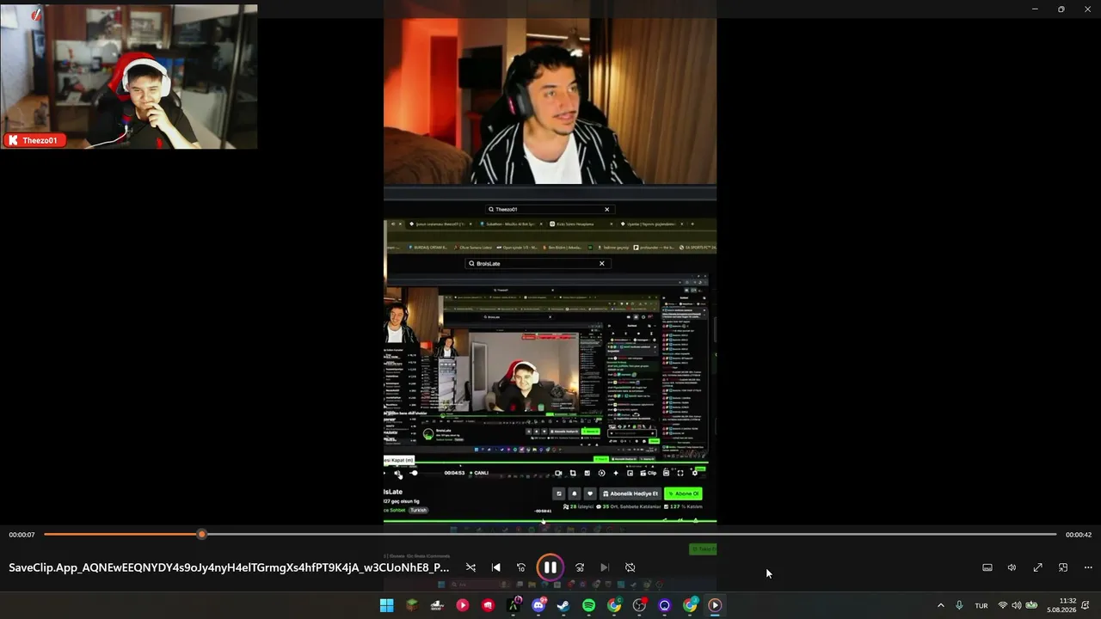
Task: Toggle shuffle mode in the player
Action: pyautogui.click(x=471, y=567)
